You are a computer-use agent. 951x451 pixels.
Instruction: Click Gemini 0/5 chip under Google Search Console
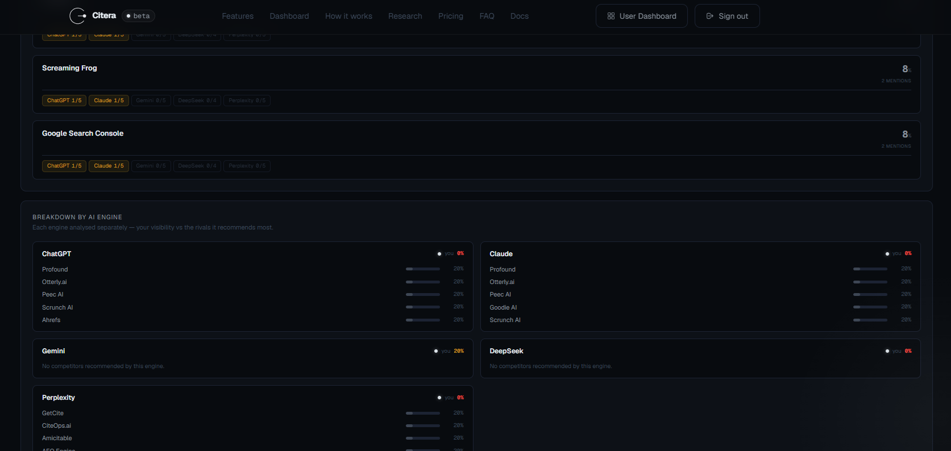[151, 166]
